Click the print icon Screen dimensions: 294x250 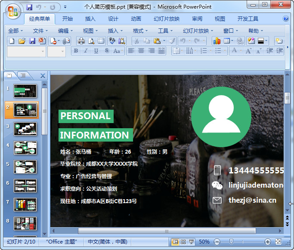[81, 41]
